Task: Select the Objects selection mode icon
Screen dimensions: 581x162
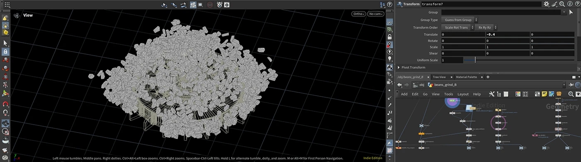Action: pyautogui.click(x=5, y=18)
